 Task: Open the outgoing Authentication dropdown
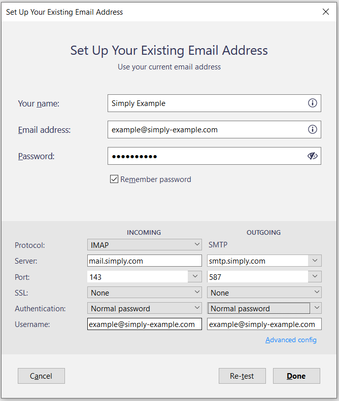(264, 308)
